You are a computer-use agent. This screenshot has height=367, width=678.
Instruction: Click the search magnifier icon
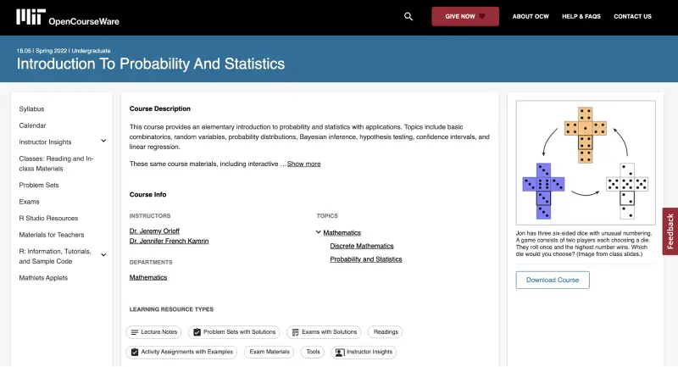click(x=408, y=16)
